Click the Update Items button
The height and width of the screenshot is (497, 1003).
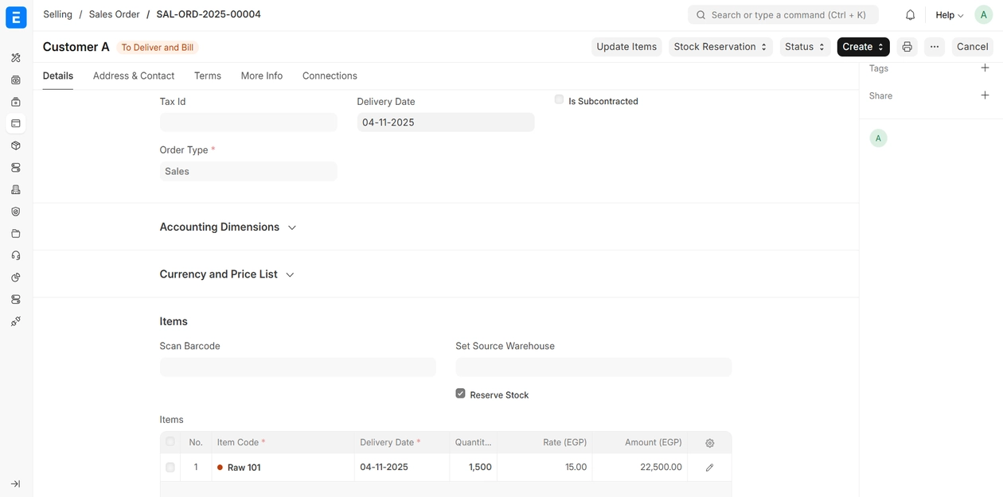click(x=626, y=47)
